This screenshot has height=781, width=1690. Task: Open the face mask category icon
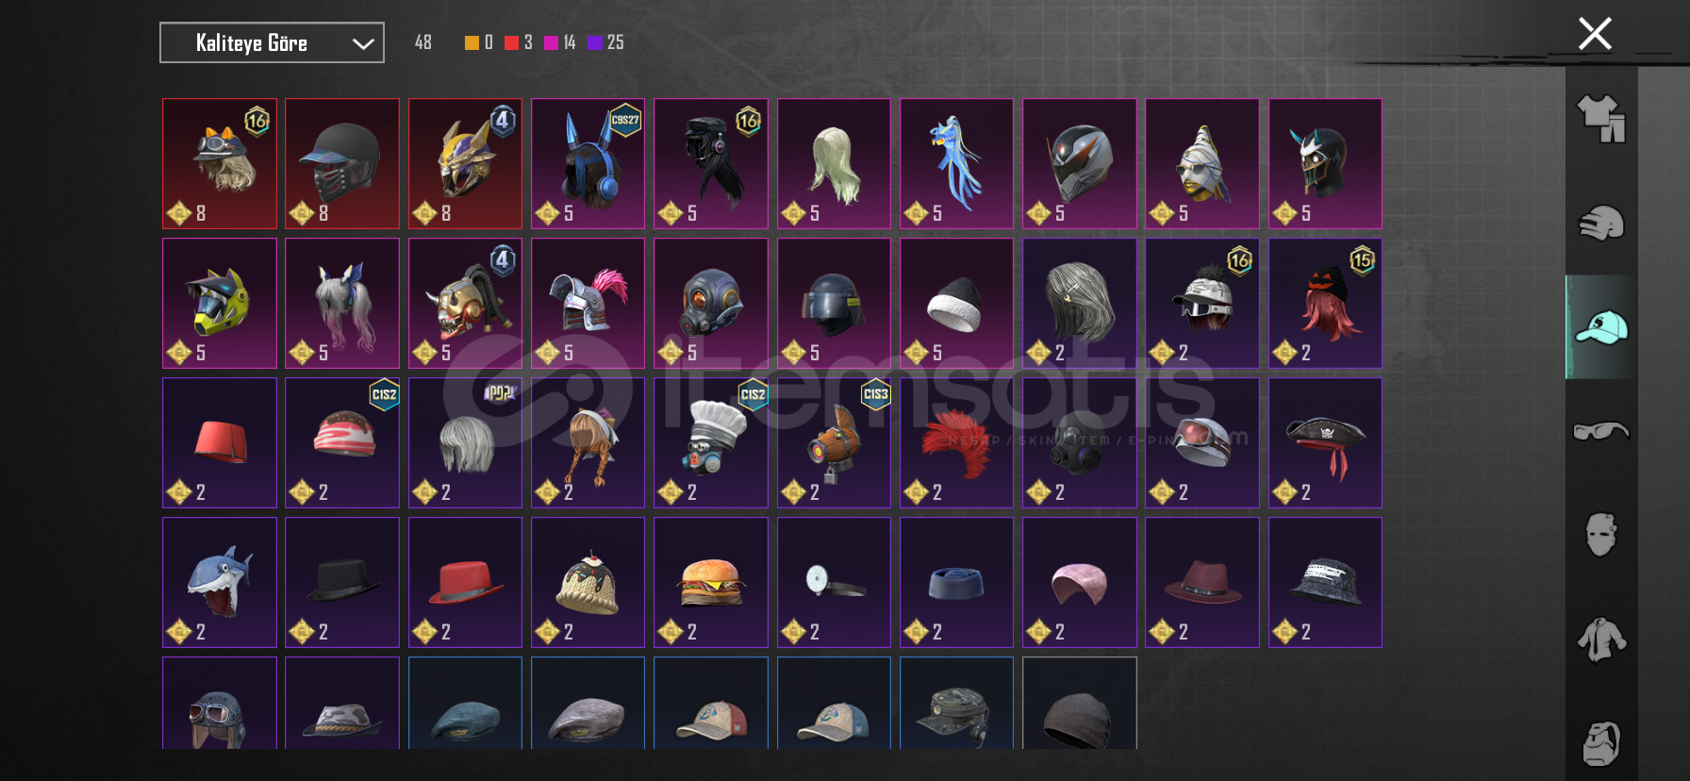click(x=1601, y=535)
